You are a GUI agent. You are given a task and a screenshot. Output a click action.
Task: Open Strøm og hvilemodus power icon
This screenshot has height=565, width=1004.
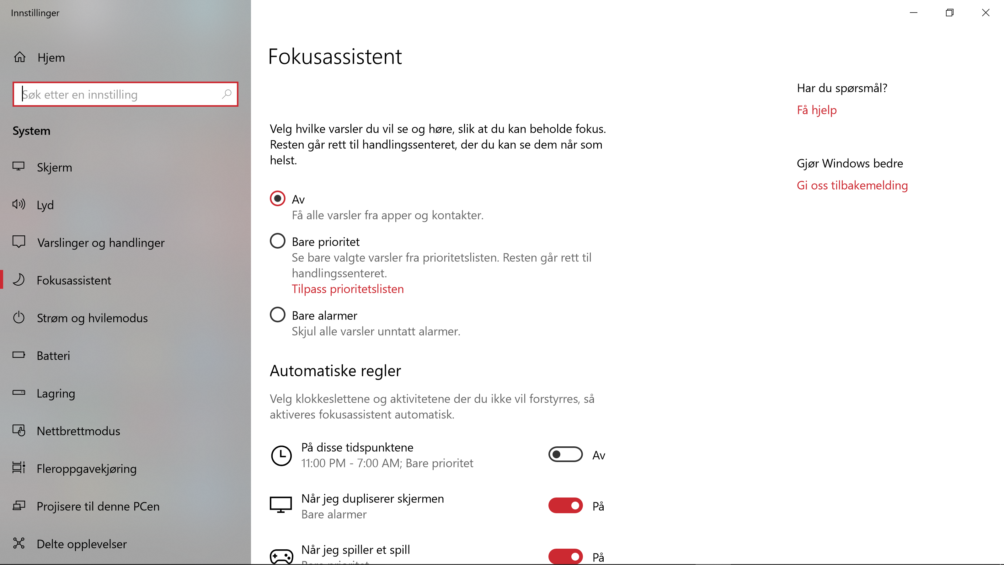[19, 318]
